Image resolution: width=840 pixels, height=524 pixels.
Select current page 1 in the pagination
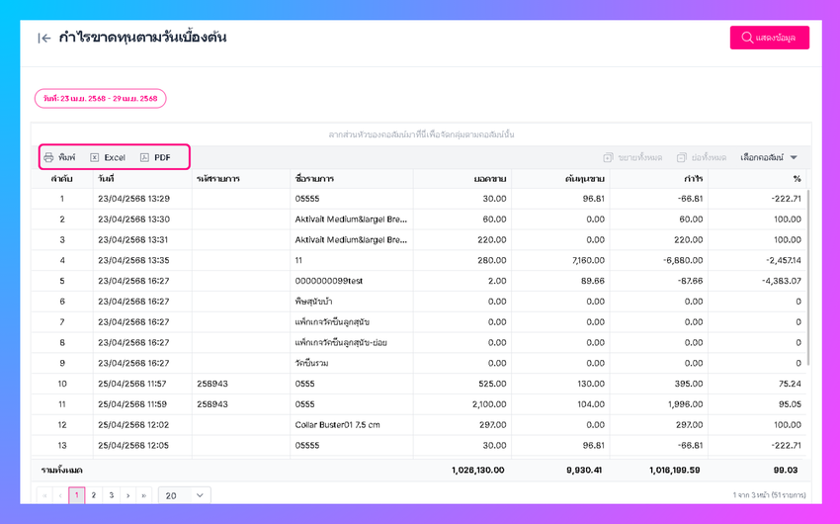pos(77,495)
